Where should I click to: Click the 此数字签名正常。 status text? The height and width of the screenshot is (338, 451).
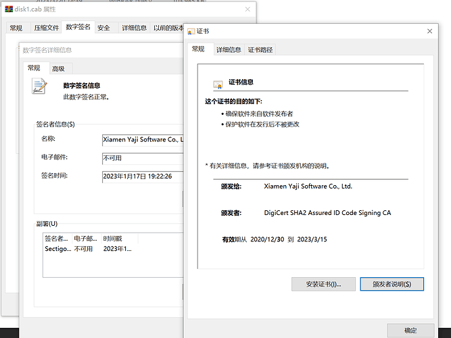(x=87, y=97)
